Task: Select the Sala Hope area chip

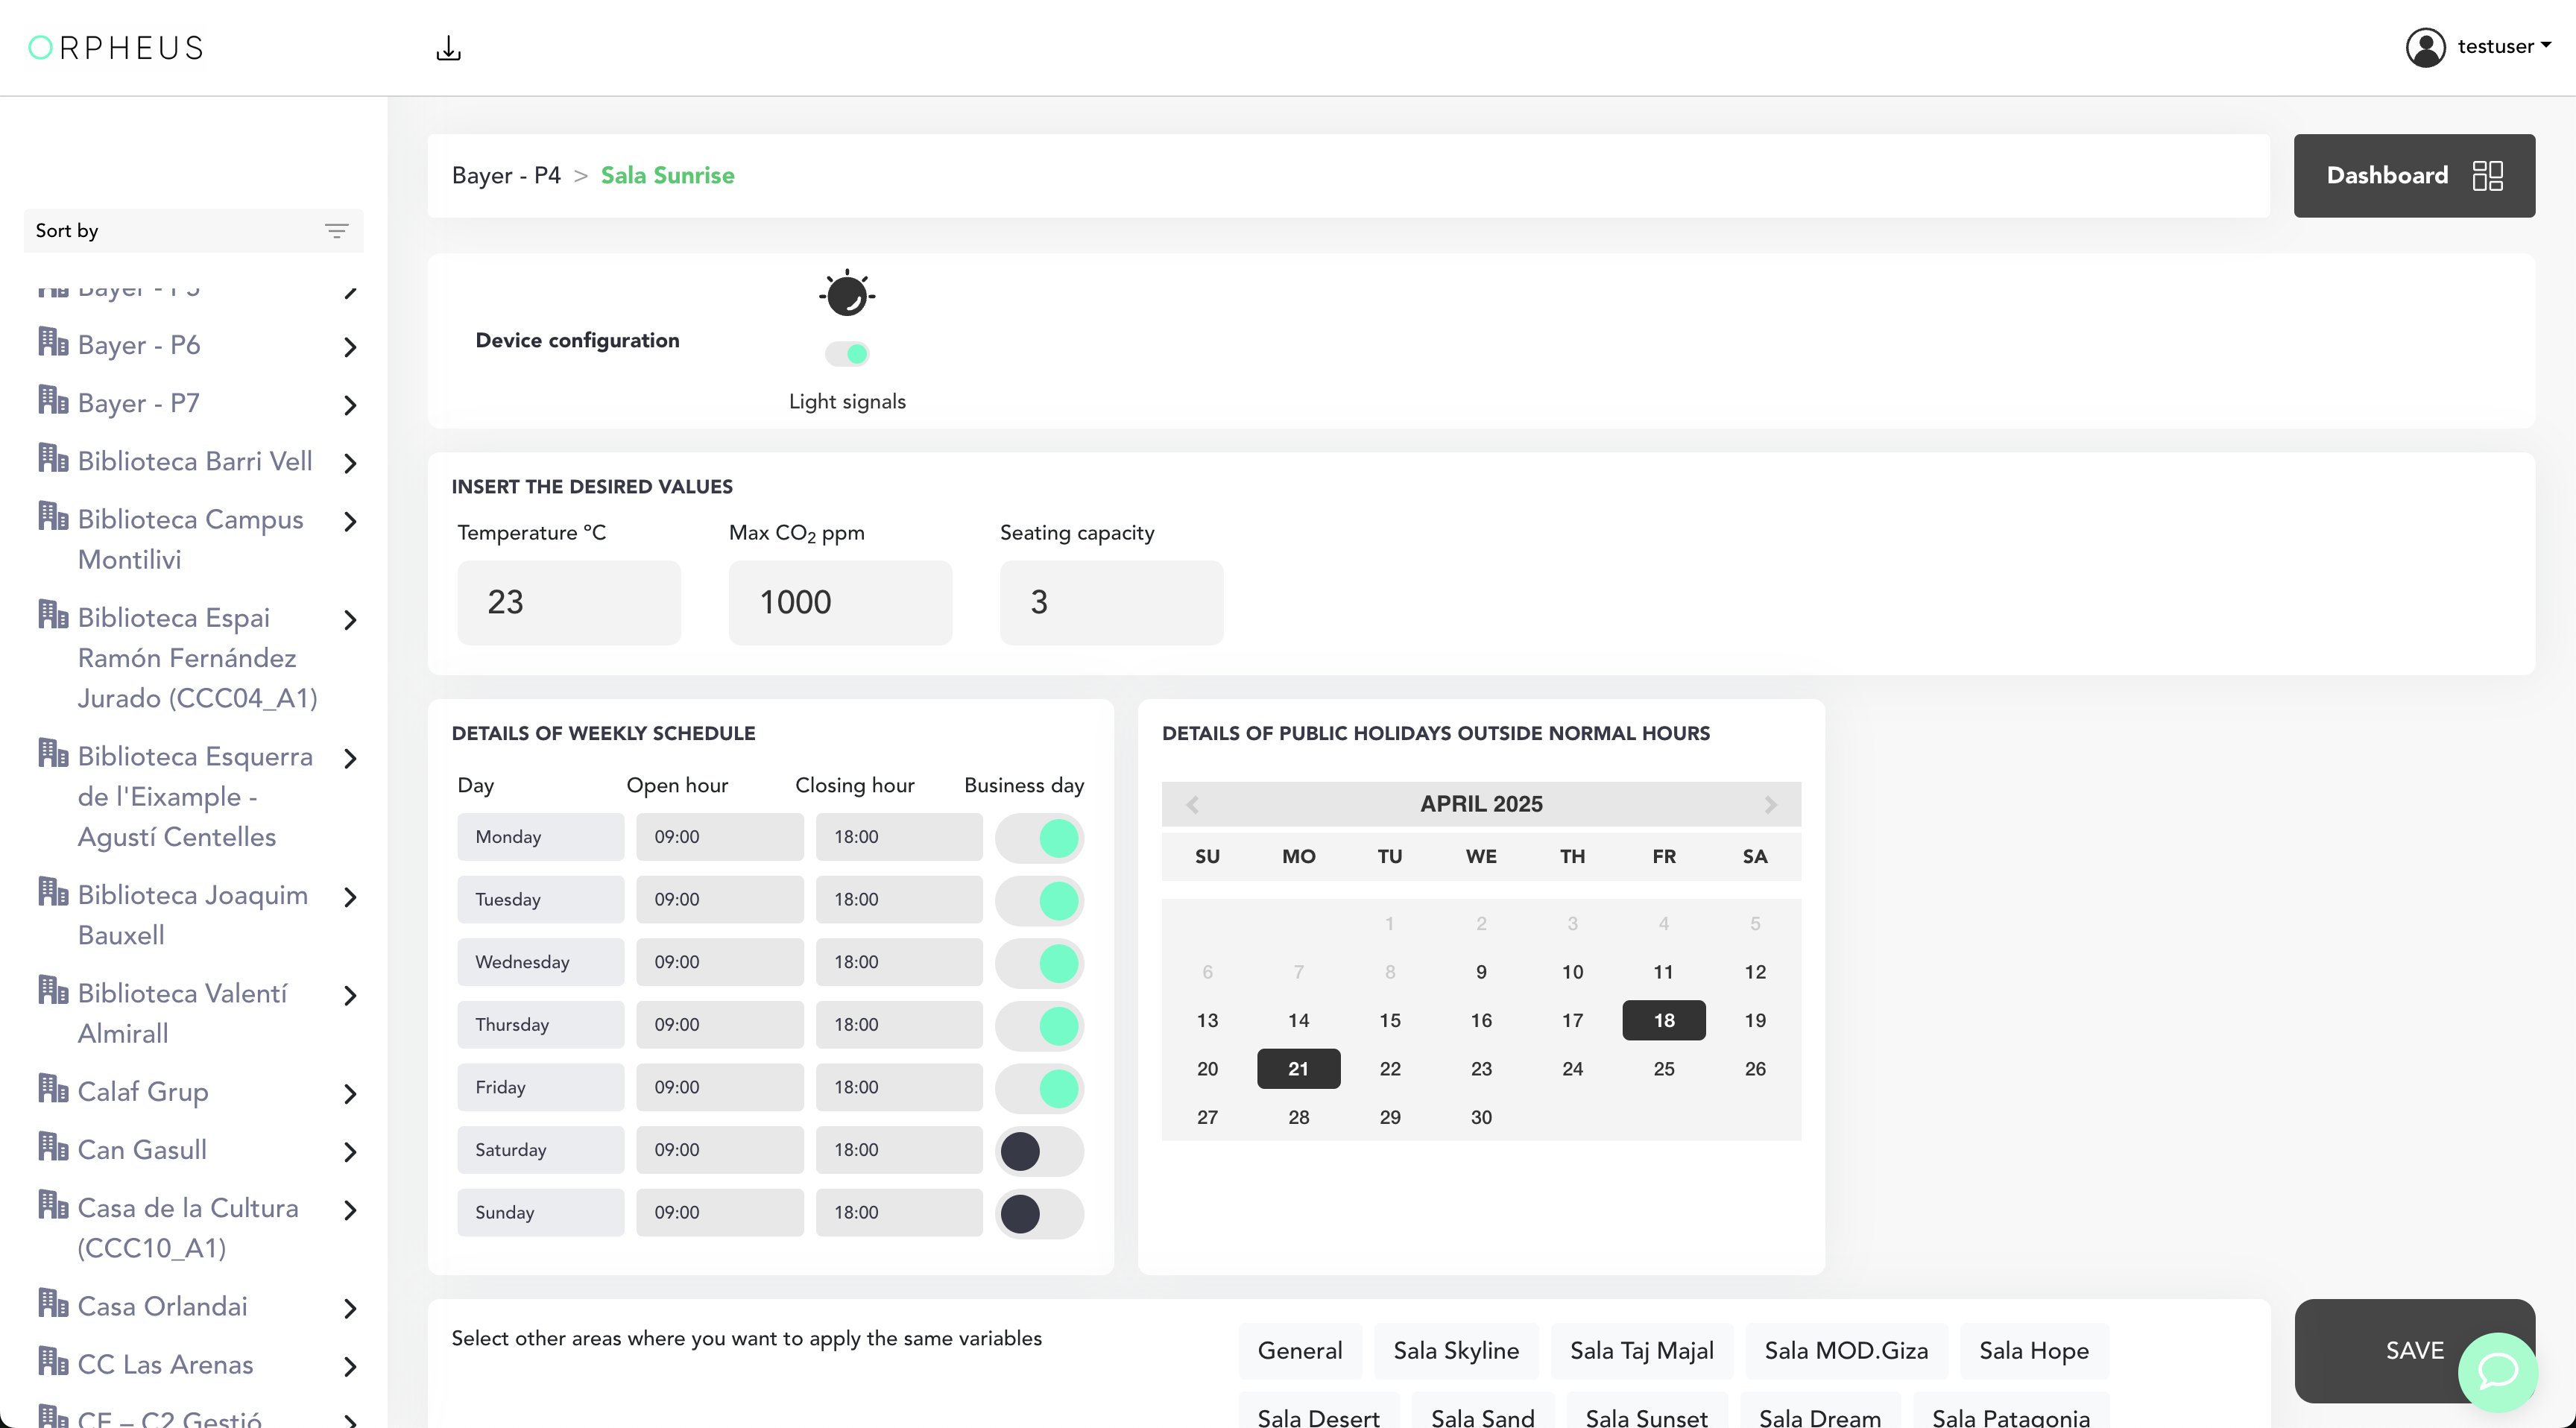Action: click(x=2034, y=1351)
